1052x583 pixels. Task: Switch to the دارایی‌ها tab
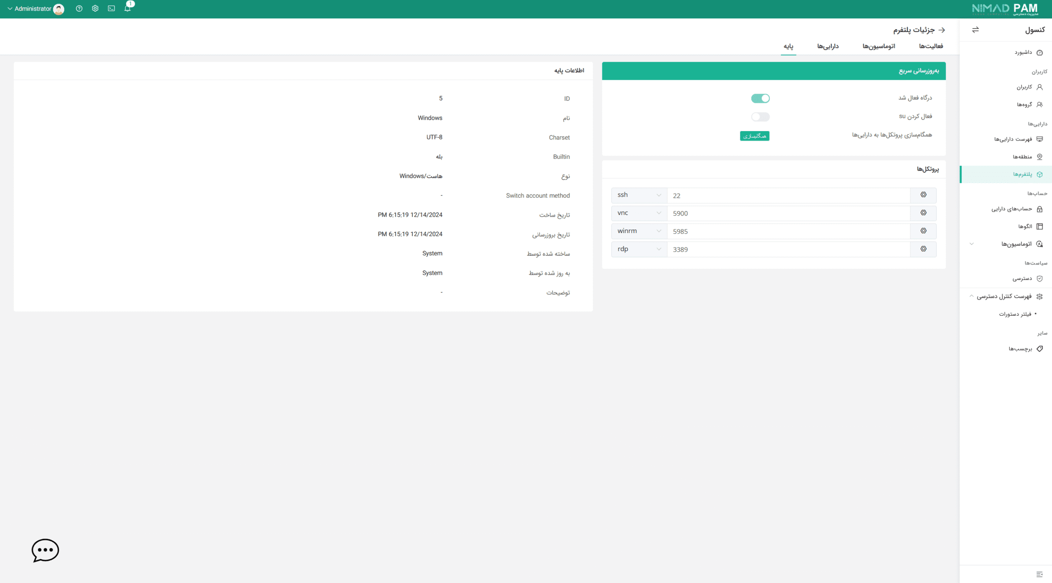(828, 46)
